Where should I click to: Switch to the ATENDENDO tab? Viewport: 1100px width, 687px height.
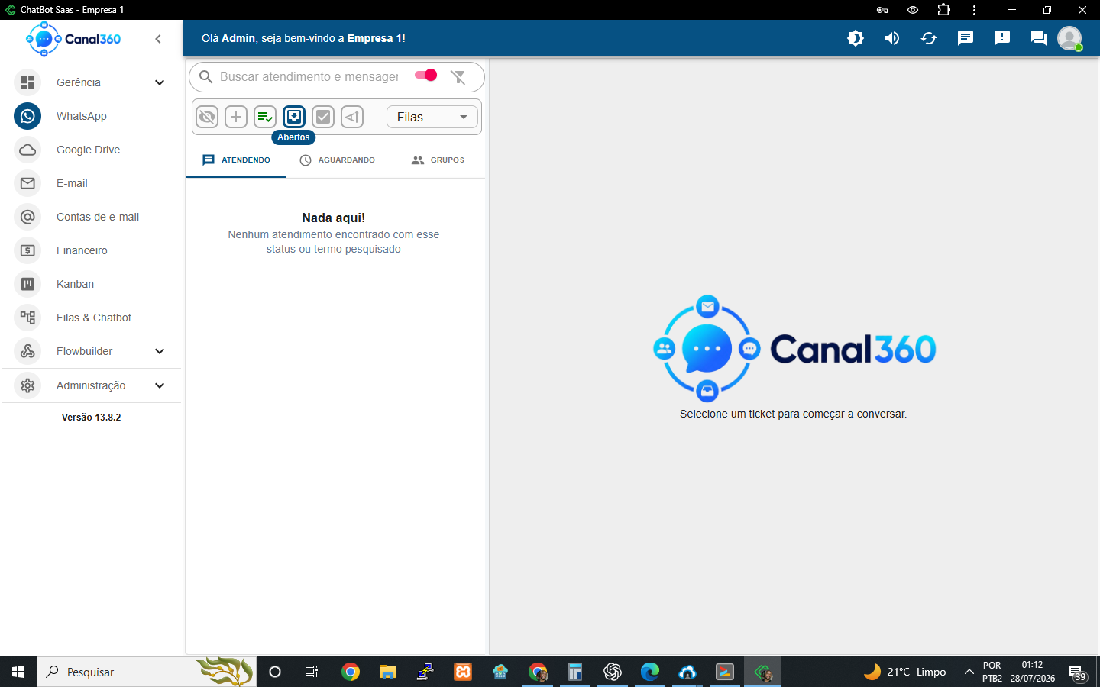(x=236, y=160)
